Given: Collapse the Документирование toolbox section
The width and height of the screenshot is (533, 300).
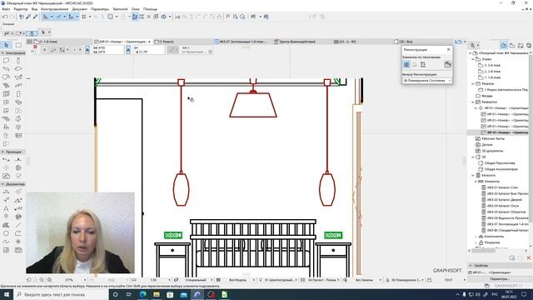Looking at the screenshot, I should 2,184.
